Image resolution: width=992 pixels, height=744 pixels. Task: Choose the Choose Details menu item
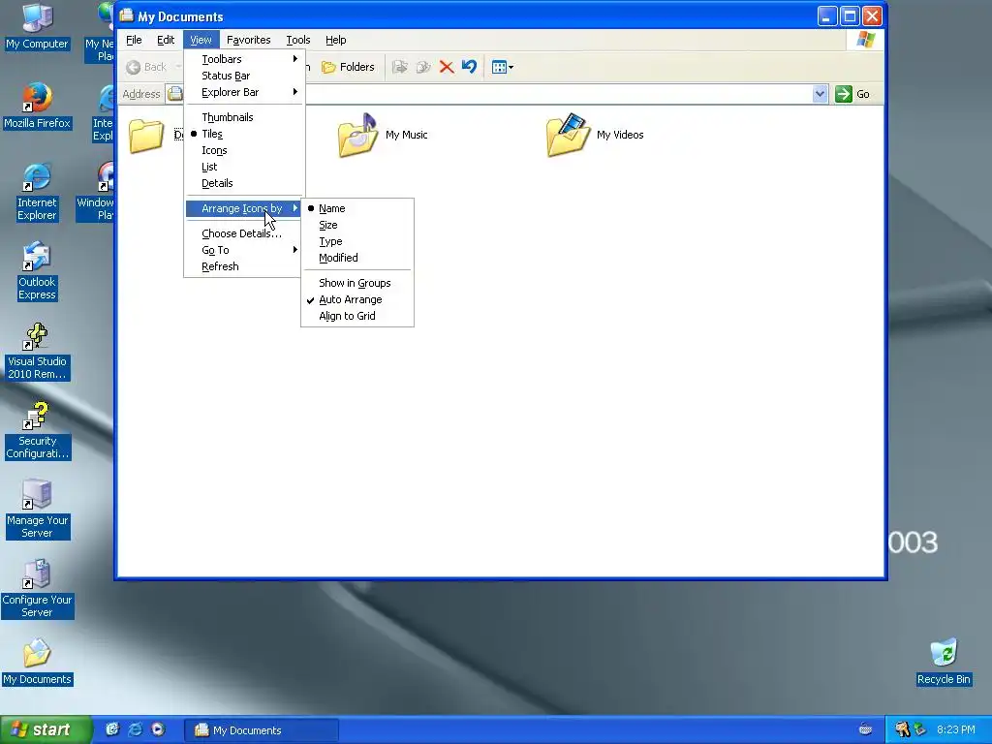tap(244, 233)
